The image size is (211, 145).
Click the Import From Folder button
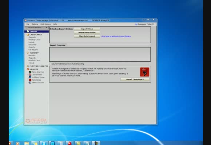[87, 33]
